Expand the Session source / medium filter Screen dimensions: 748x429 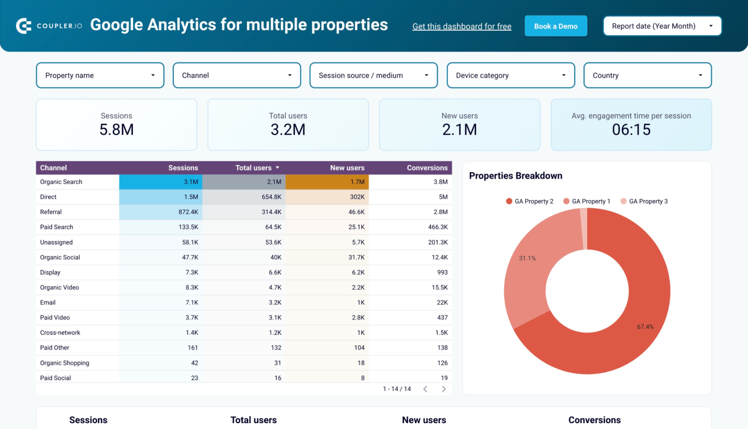[x=373, y=75]
